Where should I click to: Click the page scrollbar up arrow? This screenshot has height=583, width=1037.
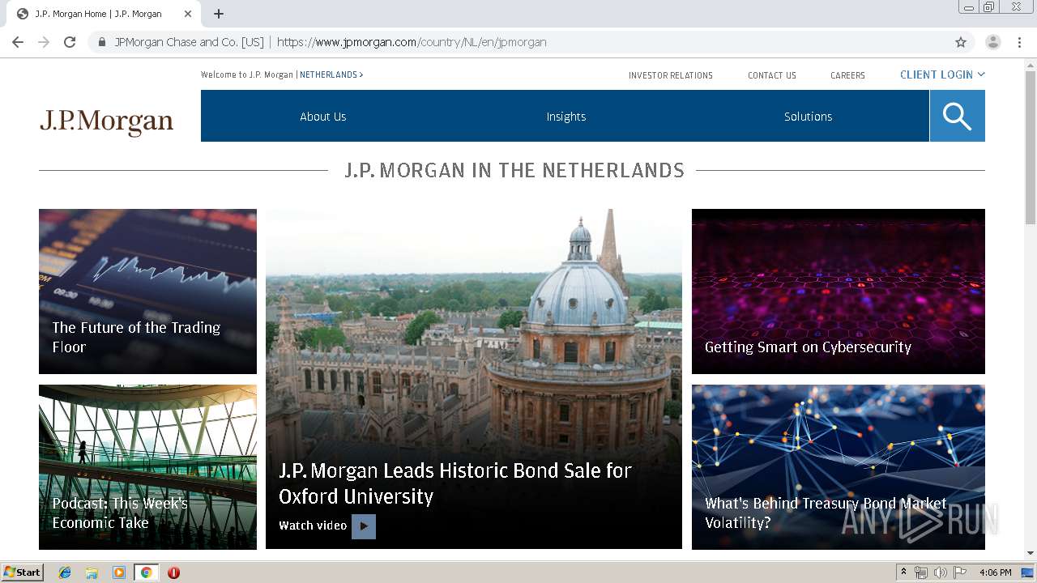[x=1031, y=65]
